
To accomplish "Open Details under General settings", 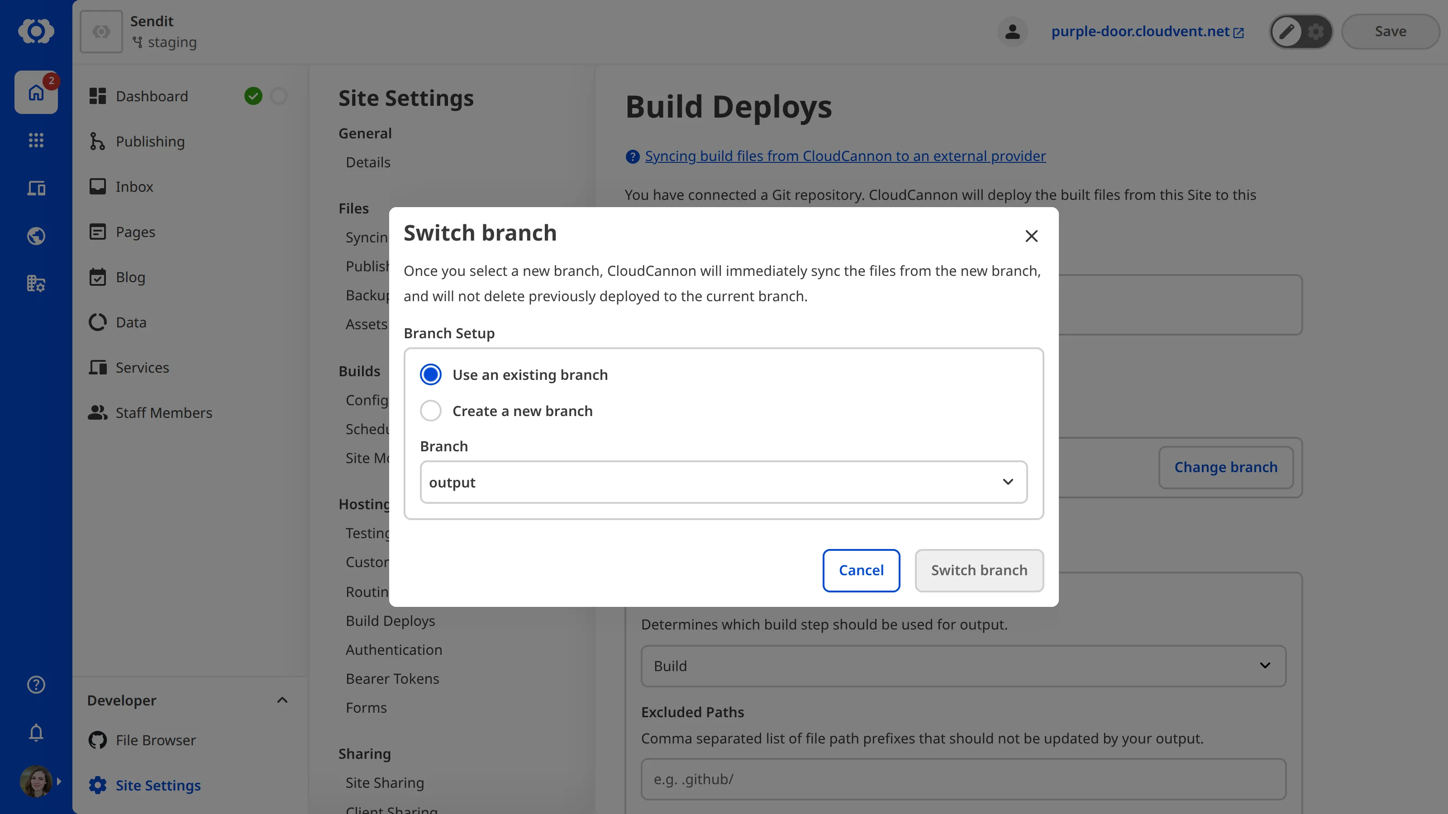I will pyautogui.click(x=367, y=162).
